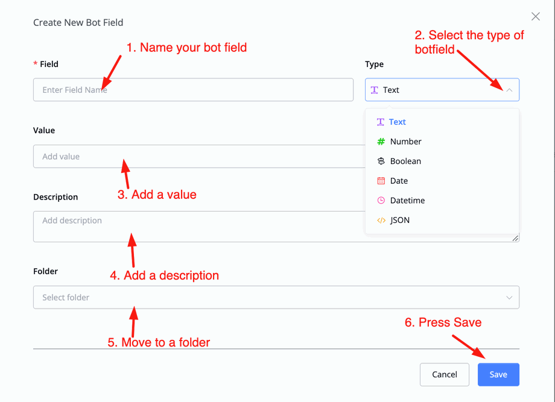Close the Create New Bot Field dialog
The height and width of the screenshot is (402, 555).
tap(535, 17)
